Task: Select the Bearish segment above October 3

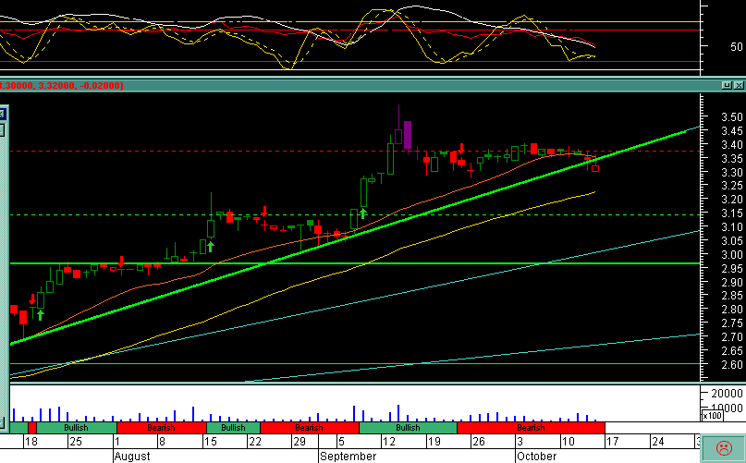Action: click(x=531, y=427)
